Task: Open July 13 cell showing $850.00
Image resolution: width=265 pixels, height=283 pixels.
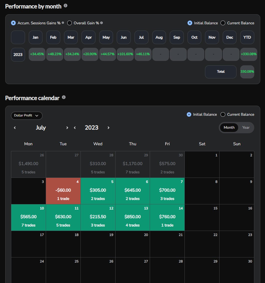Action: click(x=132, y=217)
